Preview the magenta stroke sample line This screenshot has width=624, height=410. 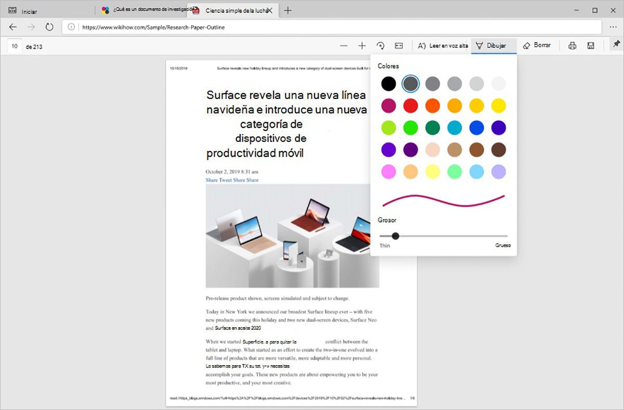[444, 200]
